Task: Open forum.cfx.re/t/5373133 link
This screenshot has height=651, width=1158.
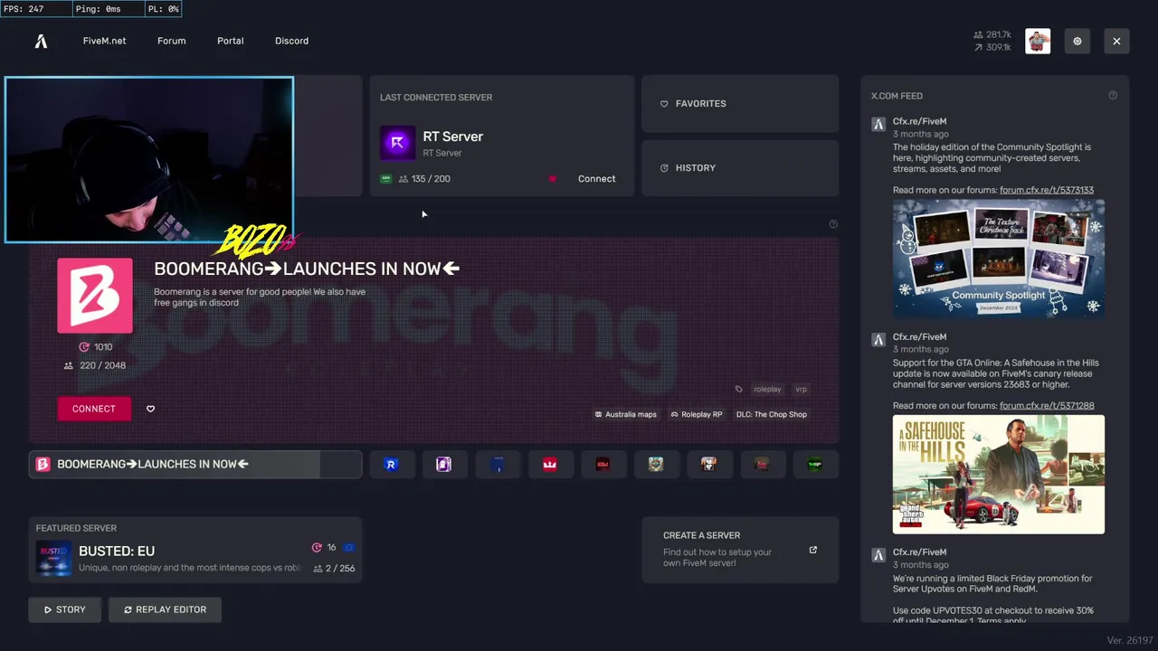Action: pos(1047,190)
